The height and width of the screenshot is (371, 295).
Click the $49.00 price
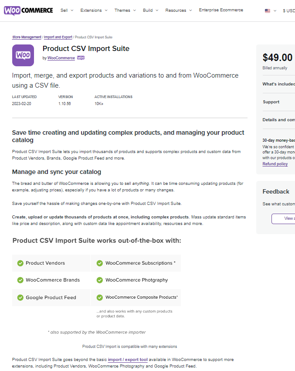(x=278, y=58)
